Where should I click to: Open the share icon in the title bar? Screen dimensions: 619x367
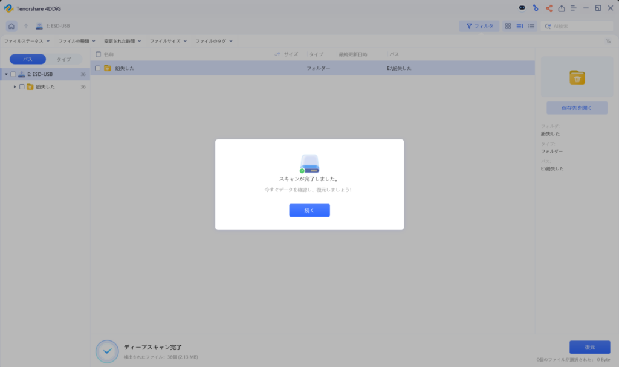pos(548,8)
